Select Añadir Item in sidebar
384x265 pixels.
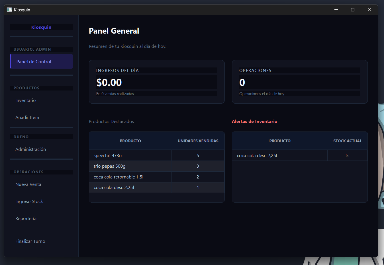coord(27,117)
